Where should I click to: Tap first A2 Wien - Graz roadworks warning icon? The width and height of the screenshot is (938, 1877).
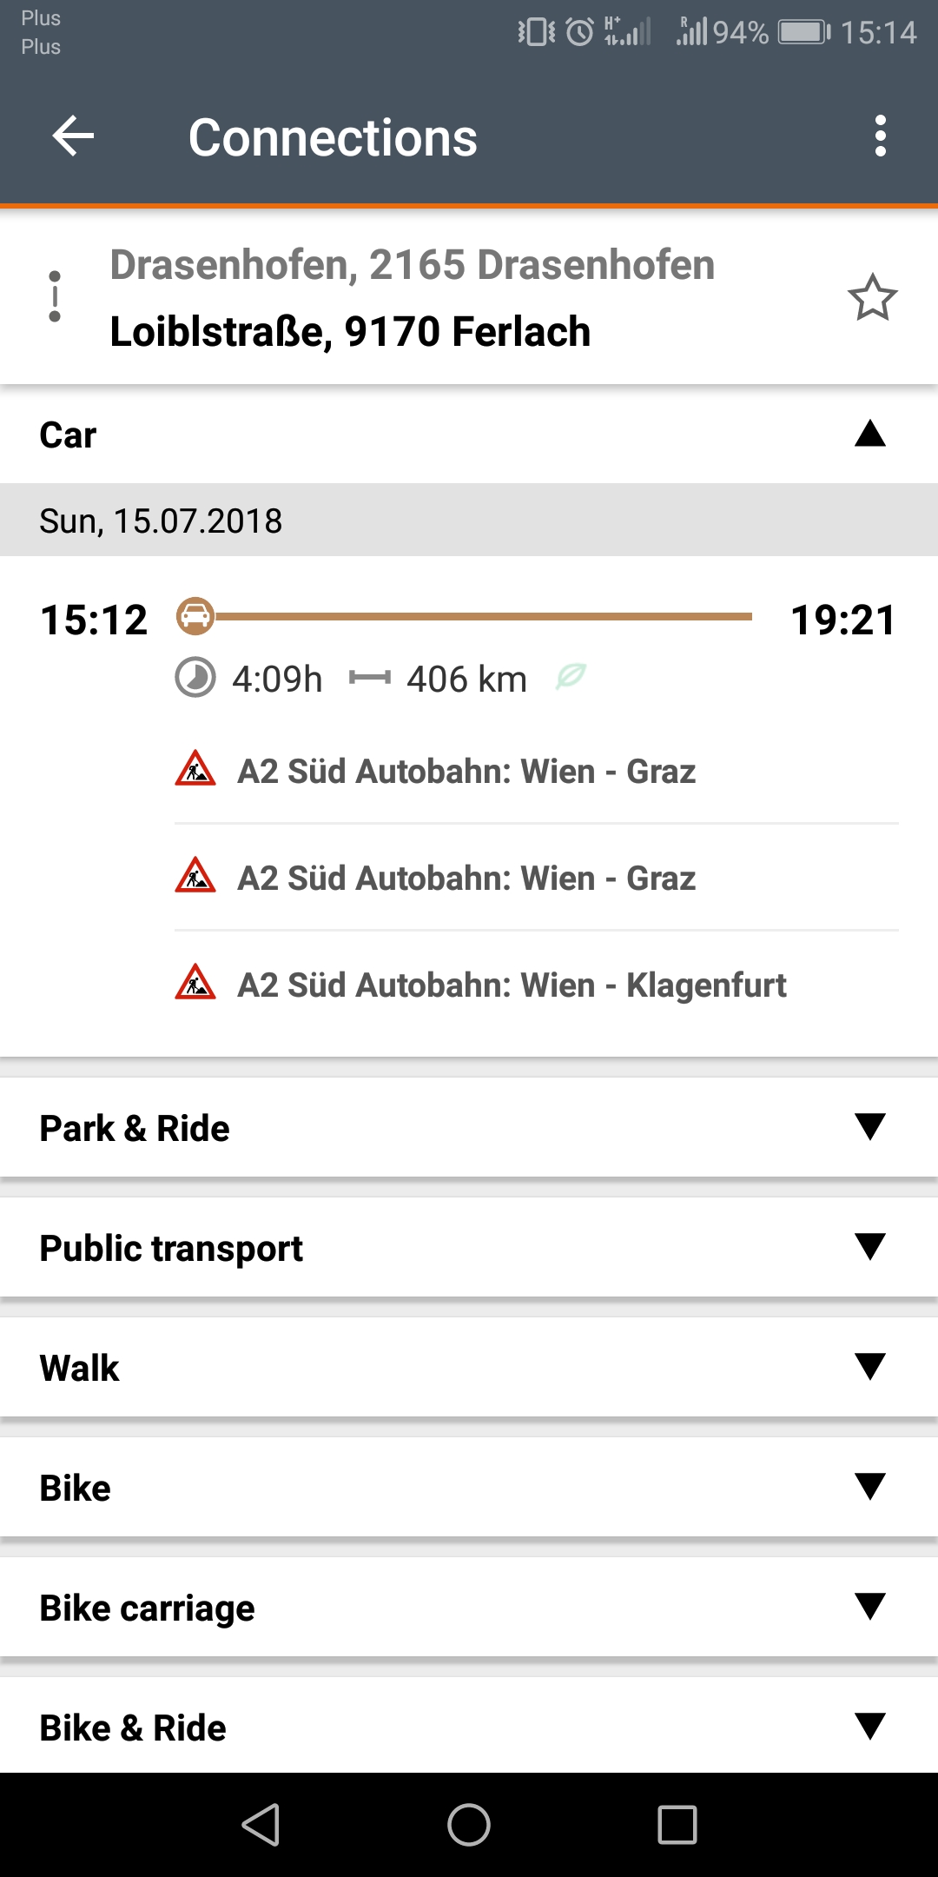pyautogui.click(x=195, y=769)
